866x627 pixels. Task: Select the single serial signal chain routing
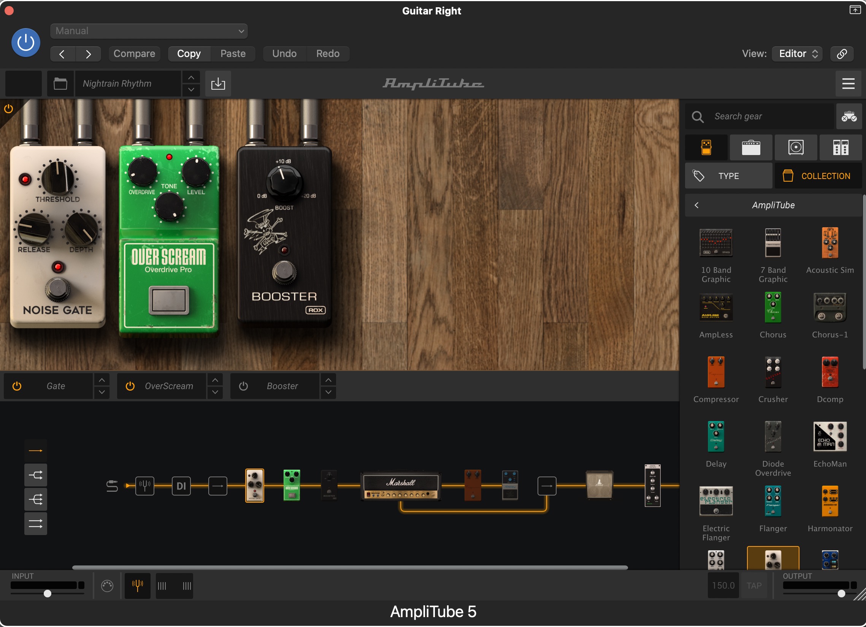coord(35,451)
